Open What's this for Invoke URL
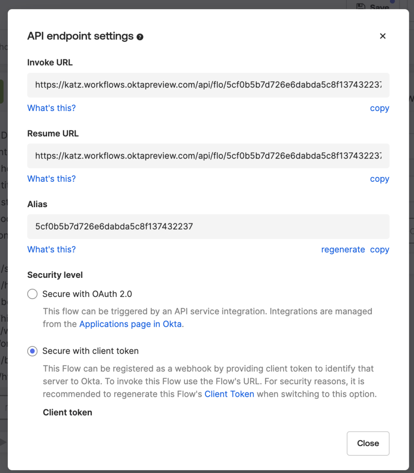Screen dimensions: 414x473 (51, 108)
